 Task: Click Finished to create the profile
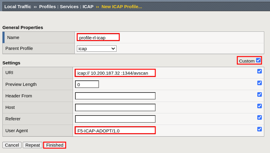54,145
